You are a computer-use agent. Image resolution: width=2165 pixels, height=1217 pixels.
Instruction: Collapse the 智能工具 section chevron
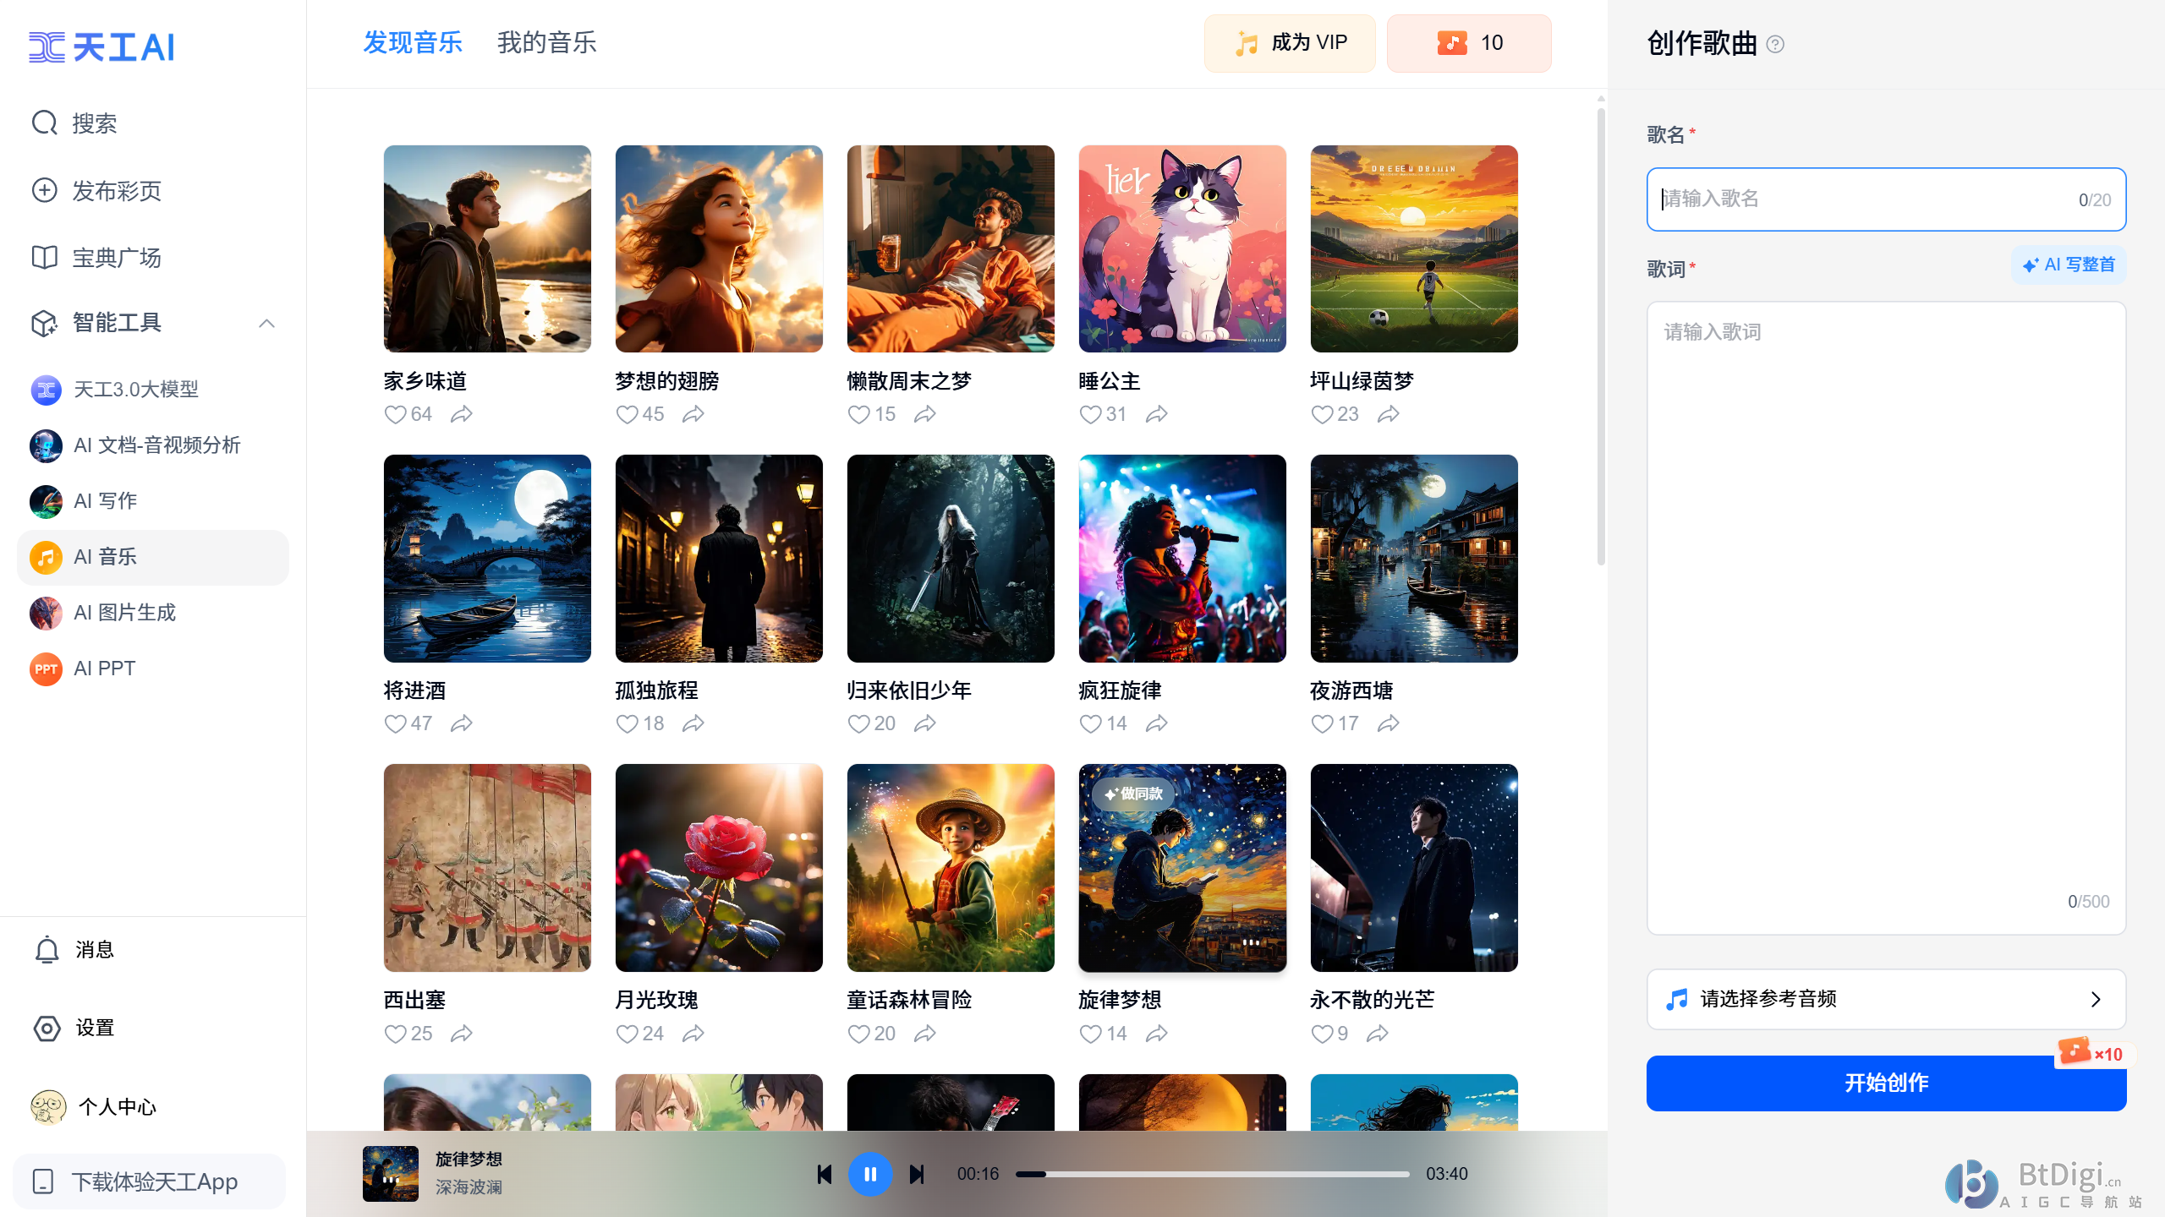(266, 323)
